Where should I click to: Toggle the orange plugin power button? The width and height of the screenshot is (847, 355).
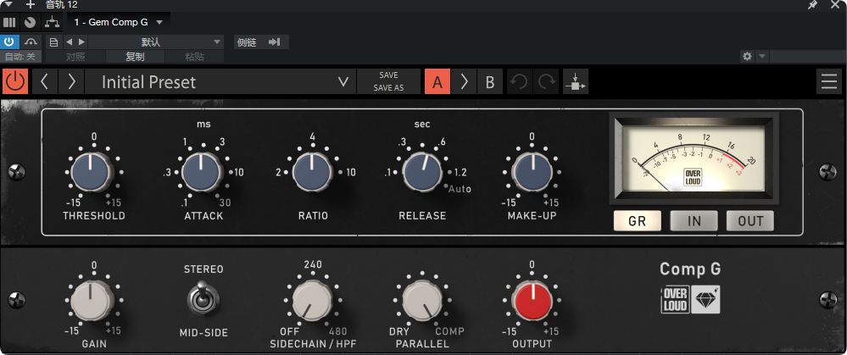point(15,81)
